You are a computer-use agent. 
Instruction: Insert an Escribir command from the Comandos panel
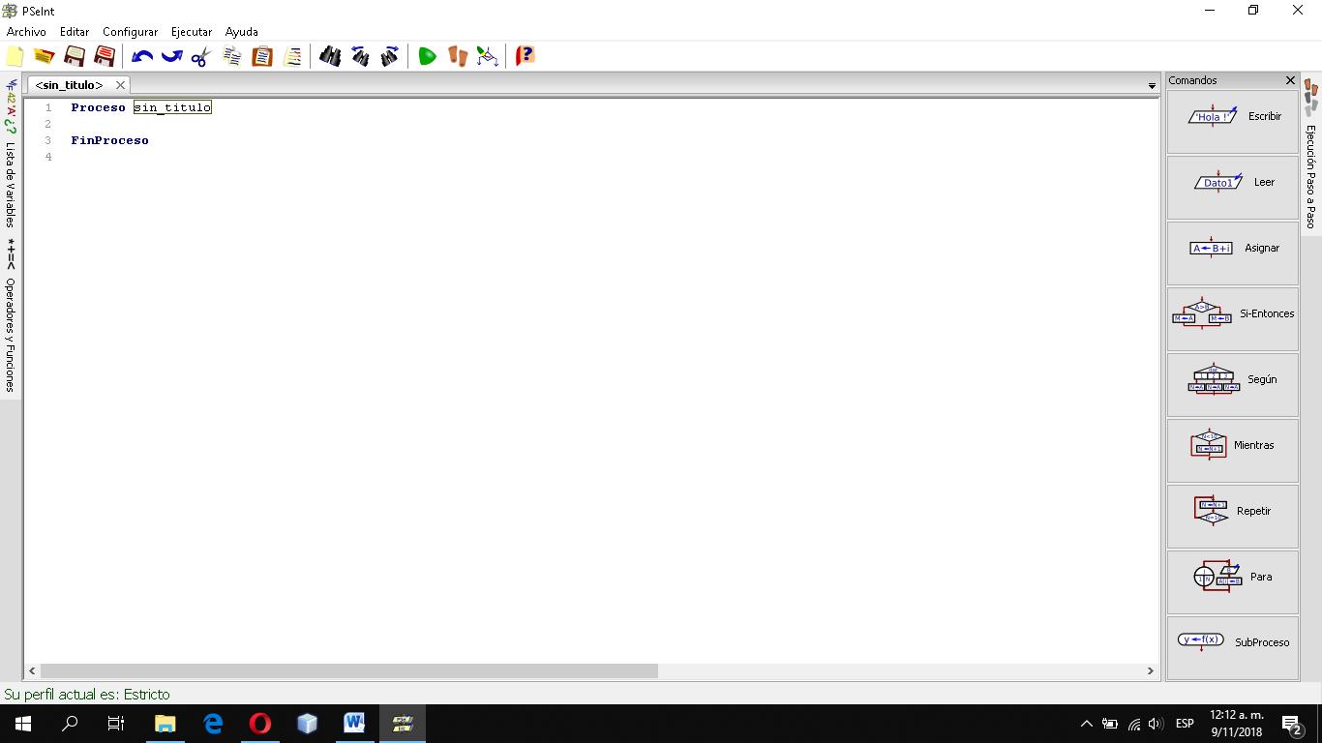coord(1232,116)
